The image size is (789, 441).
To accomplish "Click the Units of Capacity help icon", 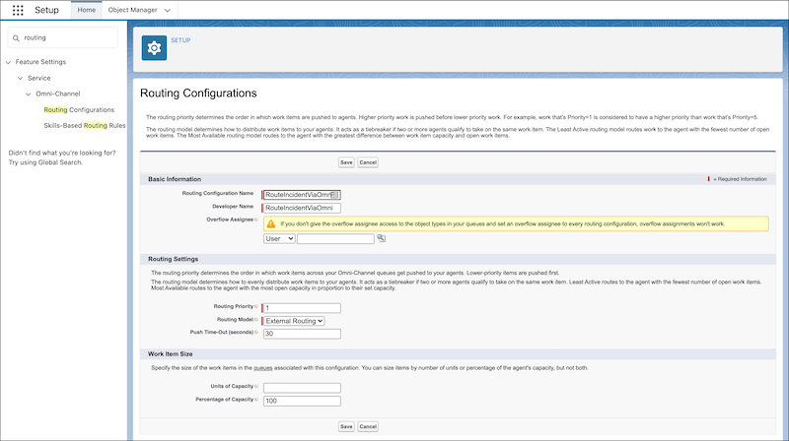I will [256, 386].
